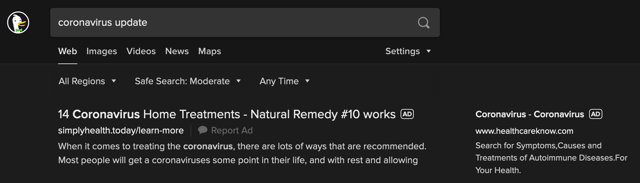The height and width of the screenshot is (183, 640).
Task: Open Safe Search: Moderate dropdown
Action: pos(188,81)
